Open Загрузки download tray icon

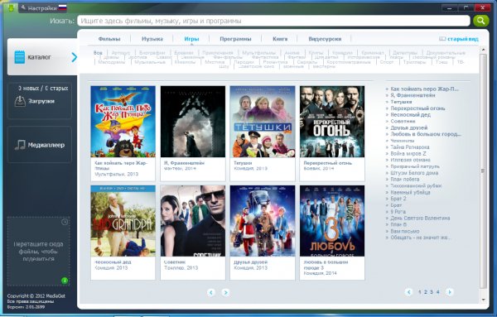coord(20,101)
